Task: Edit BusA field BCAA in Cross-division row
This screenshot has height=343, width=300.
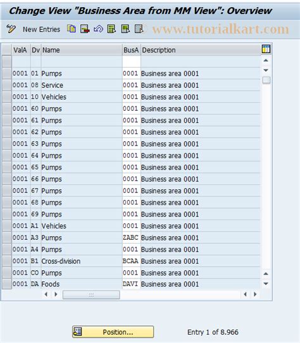Action: click(131, 261)
